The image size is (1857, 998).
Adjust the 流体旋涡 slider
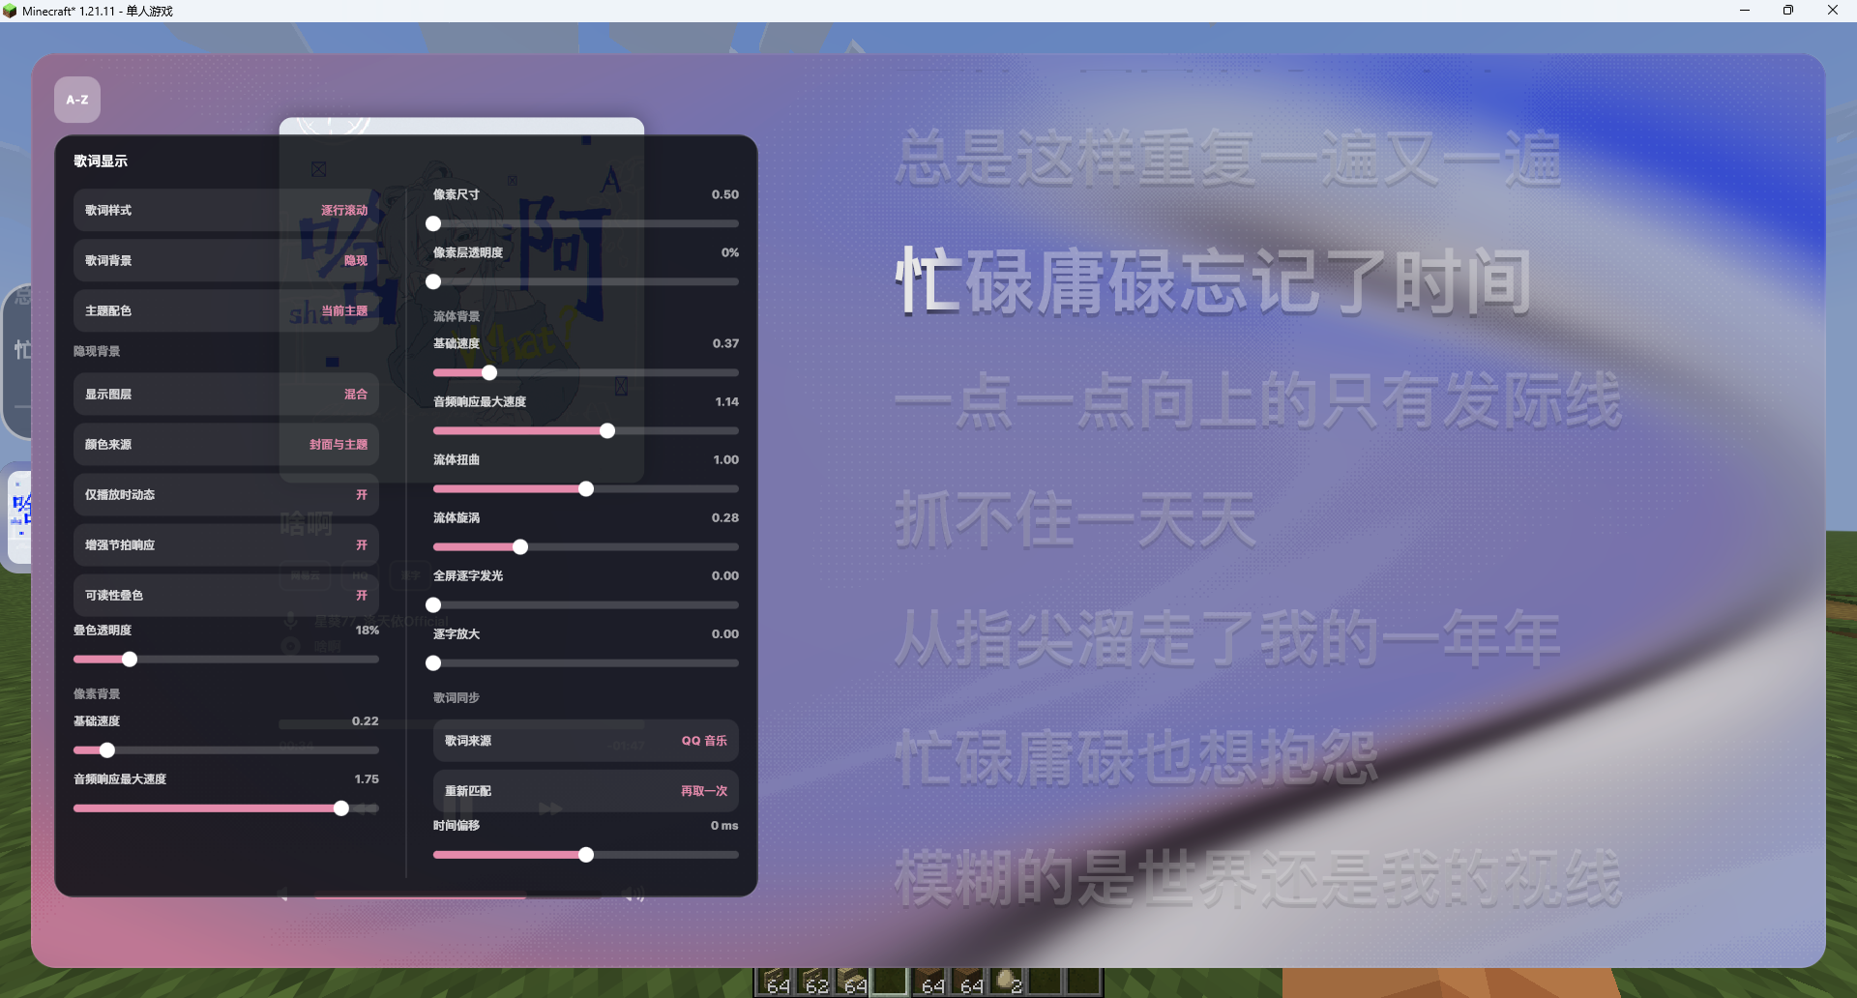point(586,546)
